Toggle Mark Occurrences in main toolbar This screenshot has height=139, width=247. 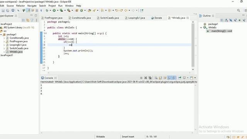28,10
